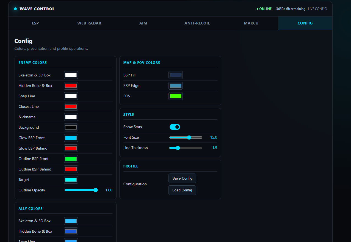
Task: Go to the AIM tab
Action: click(x=143, y=23)
